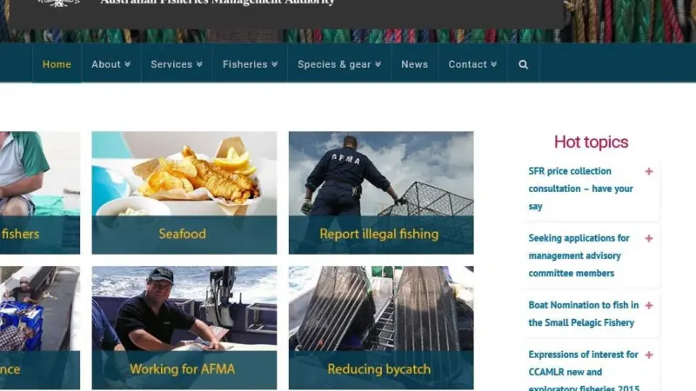
Task: Expand management advisory committee members plus icon
Action: [649, 238]
